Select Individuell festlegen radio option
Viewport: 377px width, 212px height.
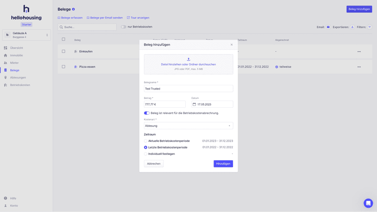point(146,154)
